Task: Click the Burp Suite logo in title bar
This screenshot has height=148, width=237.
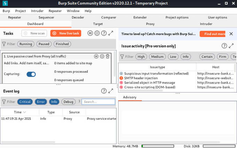Action: pyautogui.click(x=5, y=3)
